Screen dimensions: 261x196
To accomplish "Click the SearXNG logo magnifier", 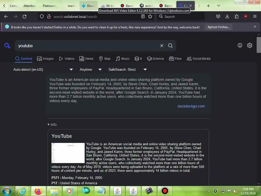I will pos(7,45).
